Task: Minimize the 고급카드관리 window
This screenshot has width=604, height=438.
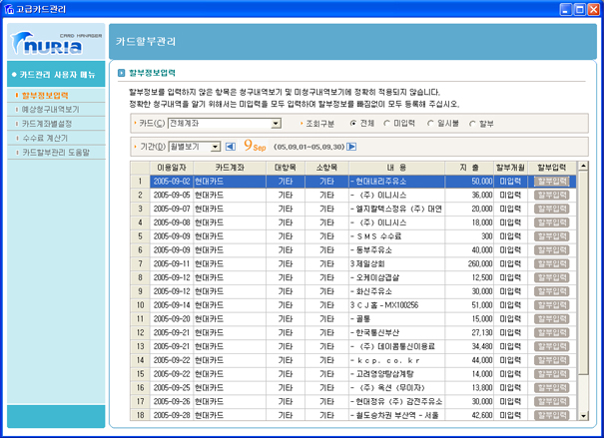Action: pos(564,8)
